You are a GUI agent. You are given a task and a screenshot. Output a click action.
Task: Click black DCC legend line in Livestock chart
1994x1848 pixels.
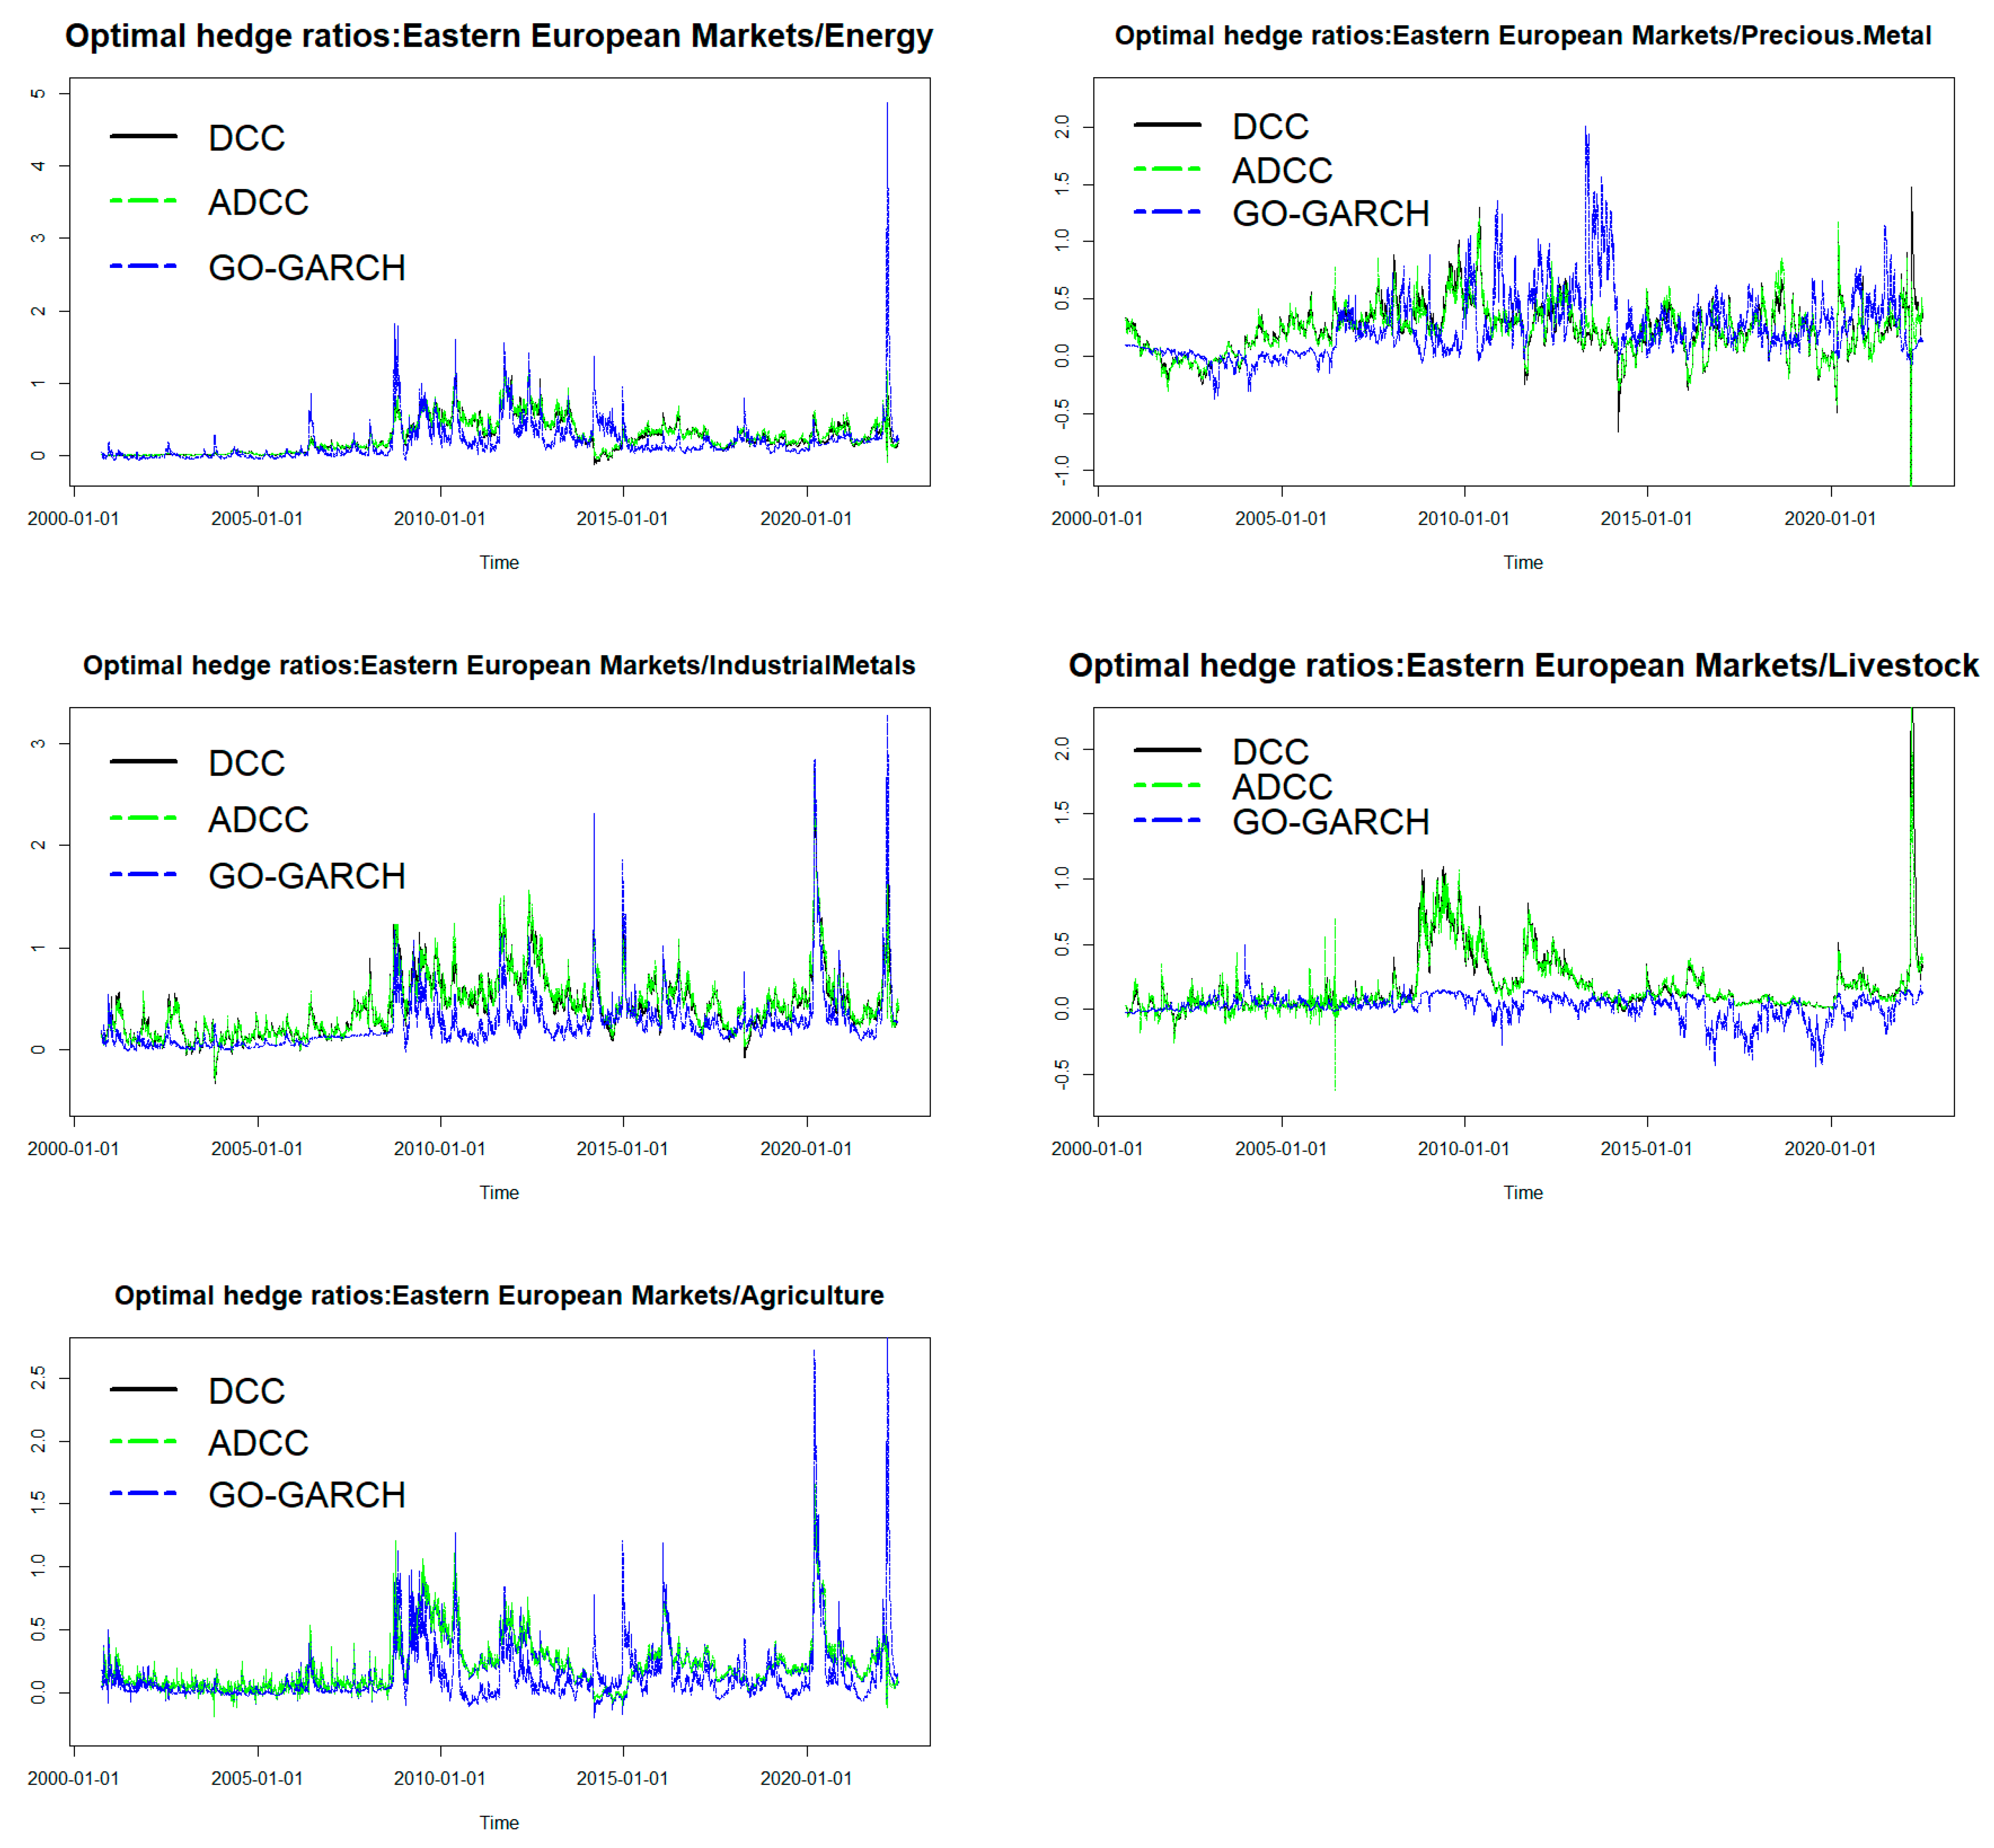pyautogui.click(x=1167, y=750)
